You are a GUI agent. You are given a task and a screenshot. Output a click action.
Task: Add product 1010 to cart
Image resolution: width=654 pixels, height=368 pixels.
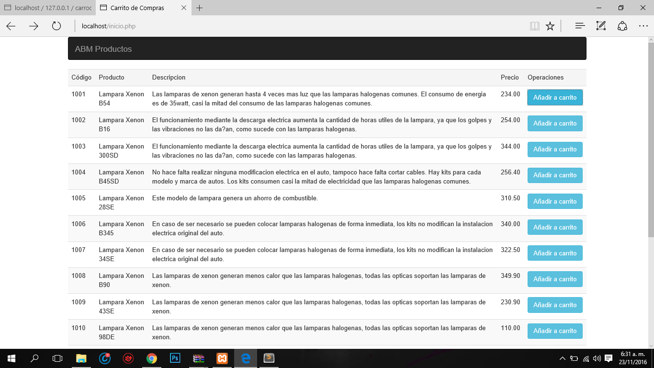555,331
